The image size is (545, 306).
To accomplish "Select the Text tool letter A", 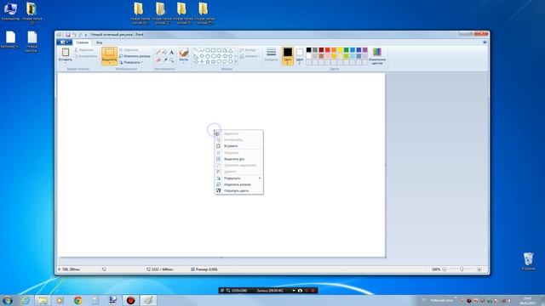I will tap(171, 53).
